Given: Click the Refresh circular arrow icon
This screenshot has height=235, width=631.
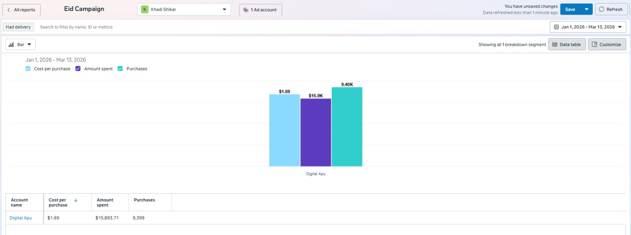Looking at the screenshot, I should pos(601,9).
